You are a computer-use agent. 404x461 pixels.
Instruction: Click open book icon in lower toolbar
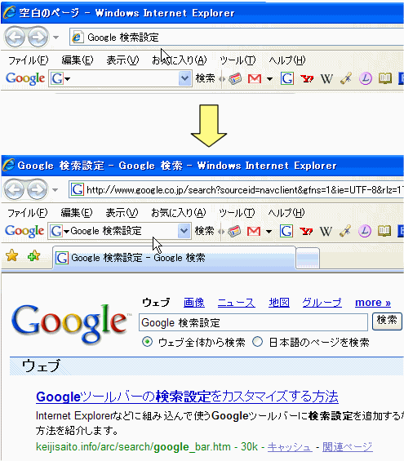pyautogui.click(x=384, y=231)
